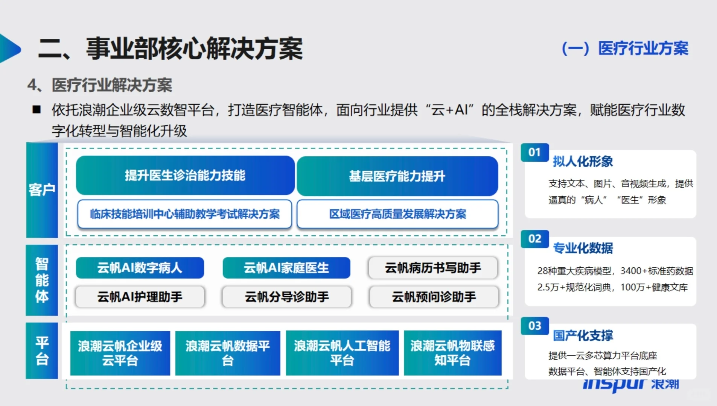This screenshot has width=717, height=406.
Task: Click the 平台 row label
Action: tap(42, 350)
